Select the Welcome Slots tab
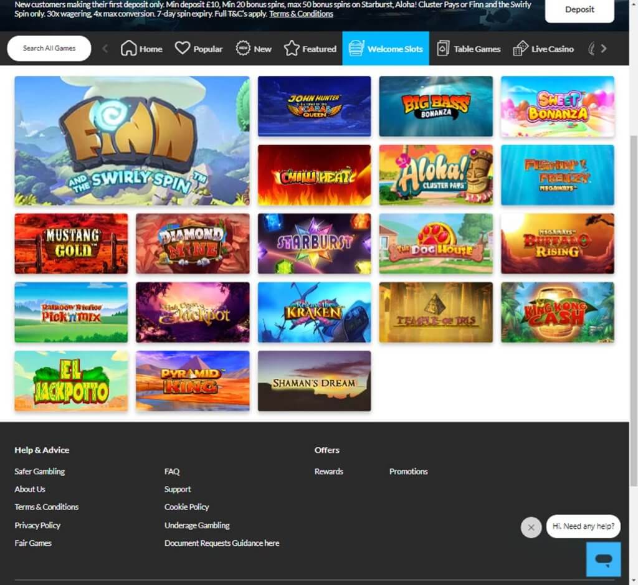Image resolution: width=638 pixels, height=585 pixels. coord(386,49)
